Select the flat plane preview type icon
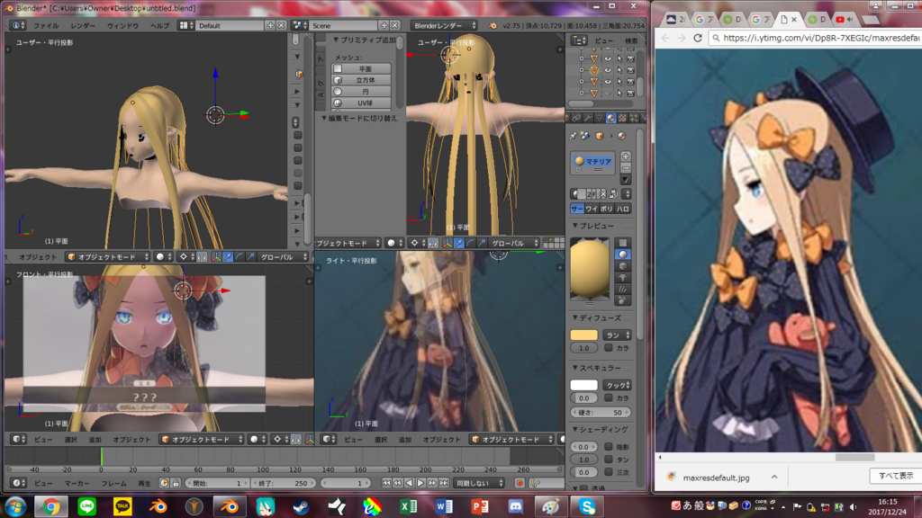This screenshot has height=518, width=922. coord(623,243)
